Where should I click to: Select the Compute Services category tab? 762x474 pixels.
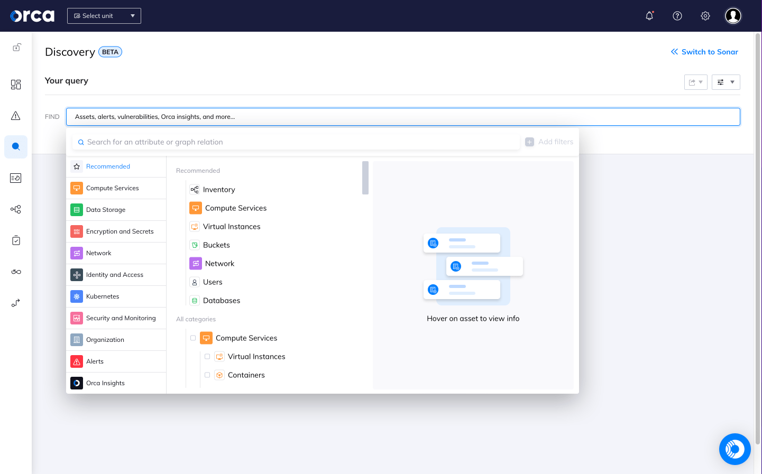(x=116, y=188)
